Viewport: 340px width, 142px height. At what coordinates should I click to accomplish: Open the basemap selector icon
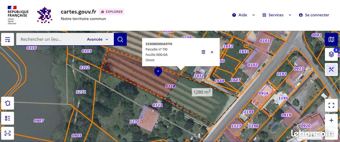click(331, 40)
